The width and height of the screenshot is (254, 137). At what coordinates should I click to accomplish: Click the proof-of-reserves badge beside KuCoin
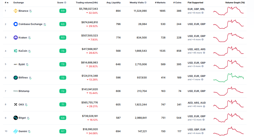point(30,51)
